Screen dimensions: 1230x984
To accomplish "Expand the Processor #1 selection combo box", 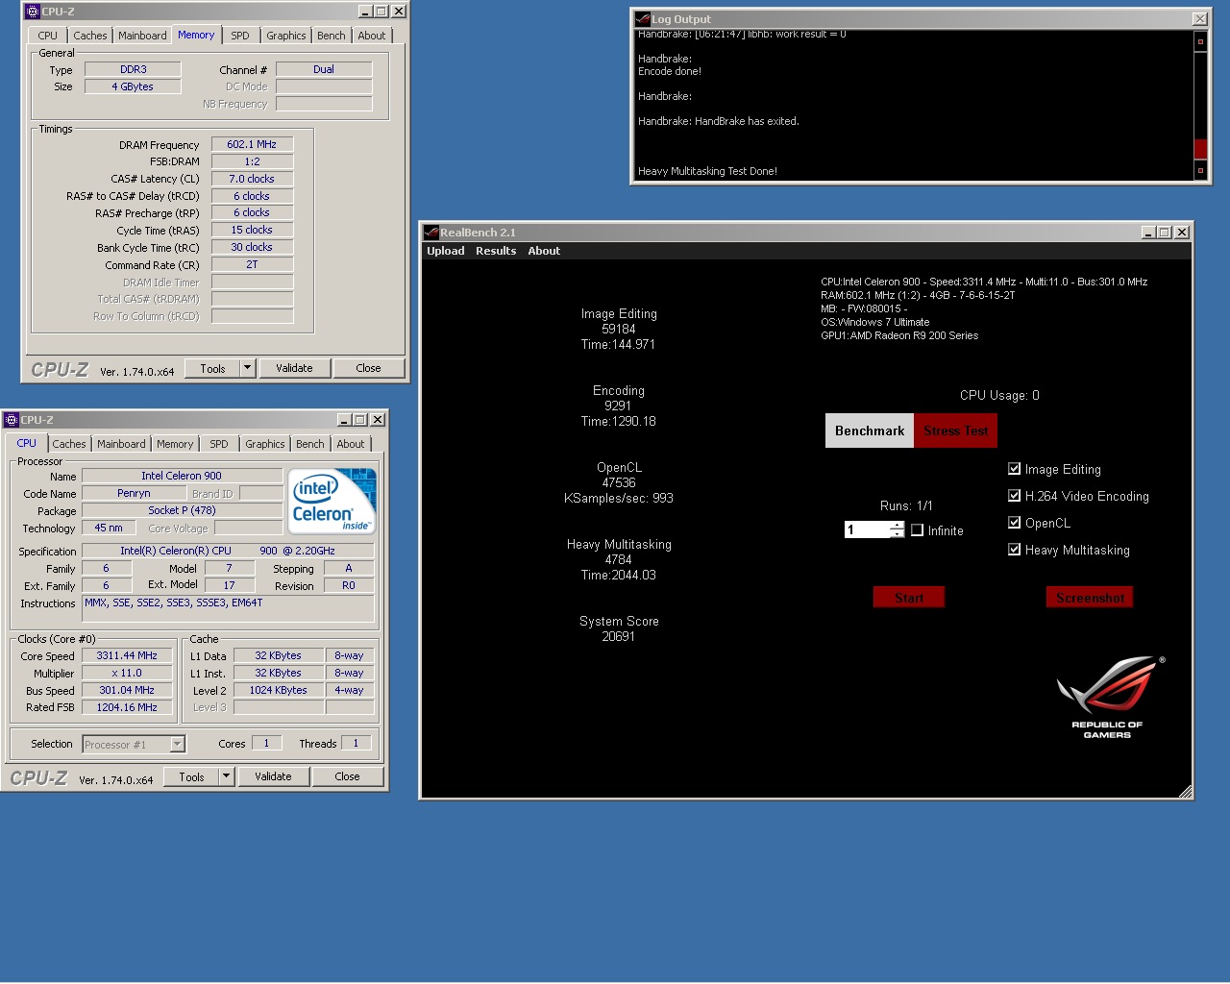I will (177, 745).
